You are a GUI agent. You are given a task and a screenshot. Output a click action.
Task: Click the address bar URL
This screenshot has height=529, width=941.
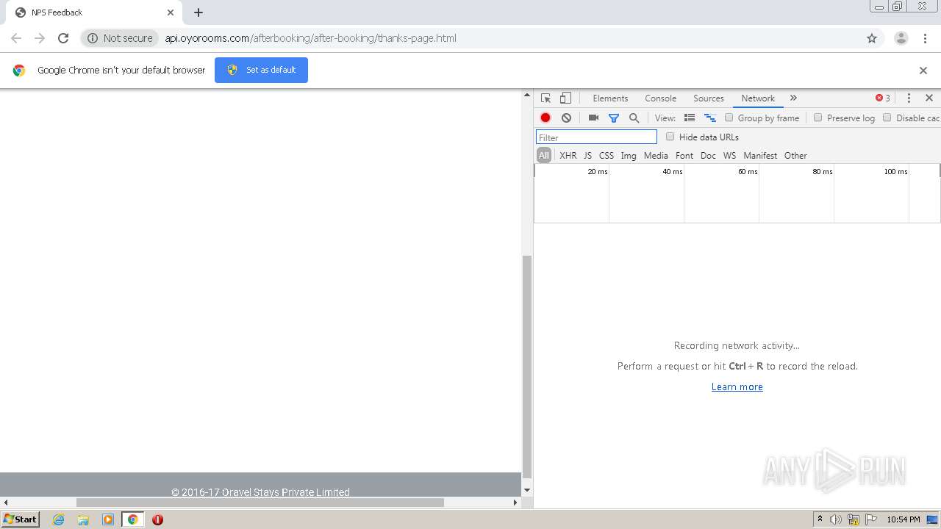(x=310, y=38)
